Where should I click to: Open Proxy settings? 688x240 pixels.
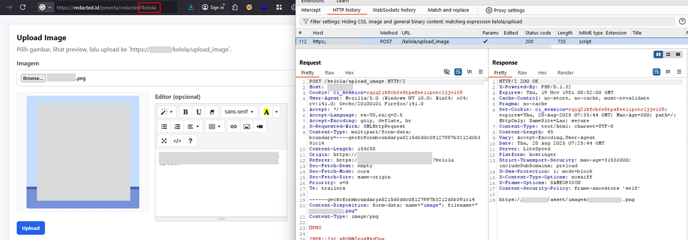[x=505, y=10]
